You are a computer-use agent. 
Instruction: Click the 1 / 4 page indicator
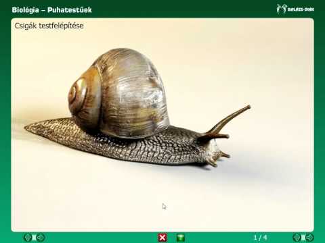pyautogui.click(x=260, y=238)
